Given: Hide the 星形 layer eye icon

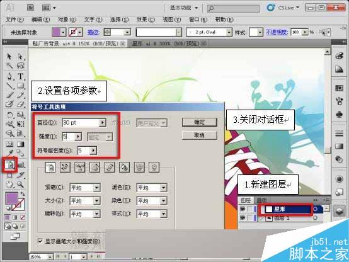Looking at the screenshot, I should click(x=243, y=209).
